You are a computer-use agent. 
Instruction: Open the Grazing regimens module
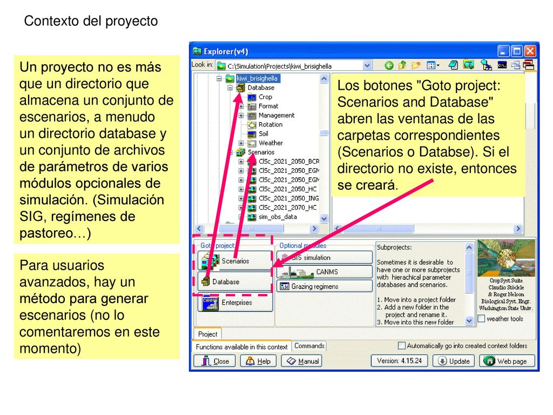[325, 286]
